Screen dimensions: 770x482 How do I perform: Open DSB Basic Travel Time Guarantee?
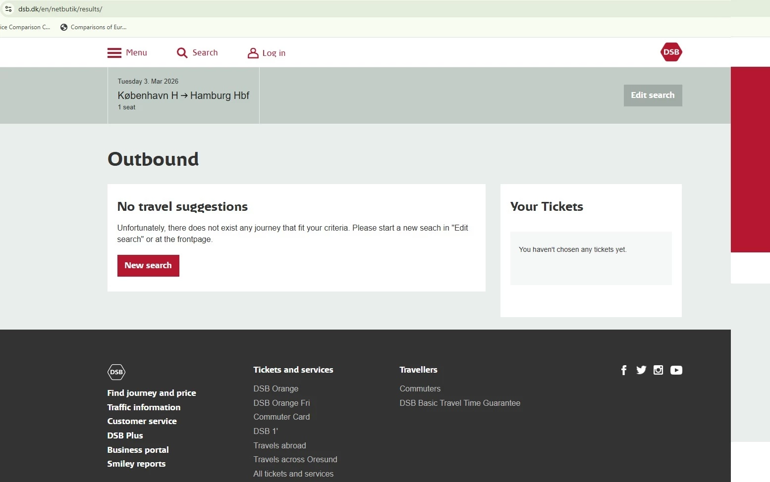coord(460,403)
